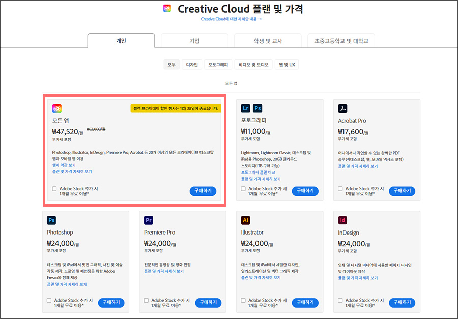Viewport: 458px width, 319px height.
Task: Filter by 디자인 category
Action: [x=192, y=65]
